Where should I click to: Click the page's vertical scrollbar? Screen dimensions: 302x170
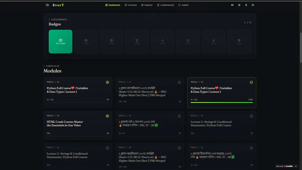300,47
